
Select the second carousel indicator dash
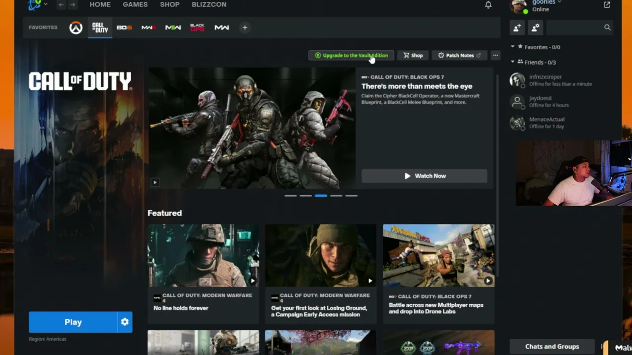(306, 196)
